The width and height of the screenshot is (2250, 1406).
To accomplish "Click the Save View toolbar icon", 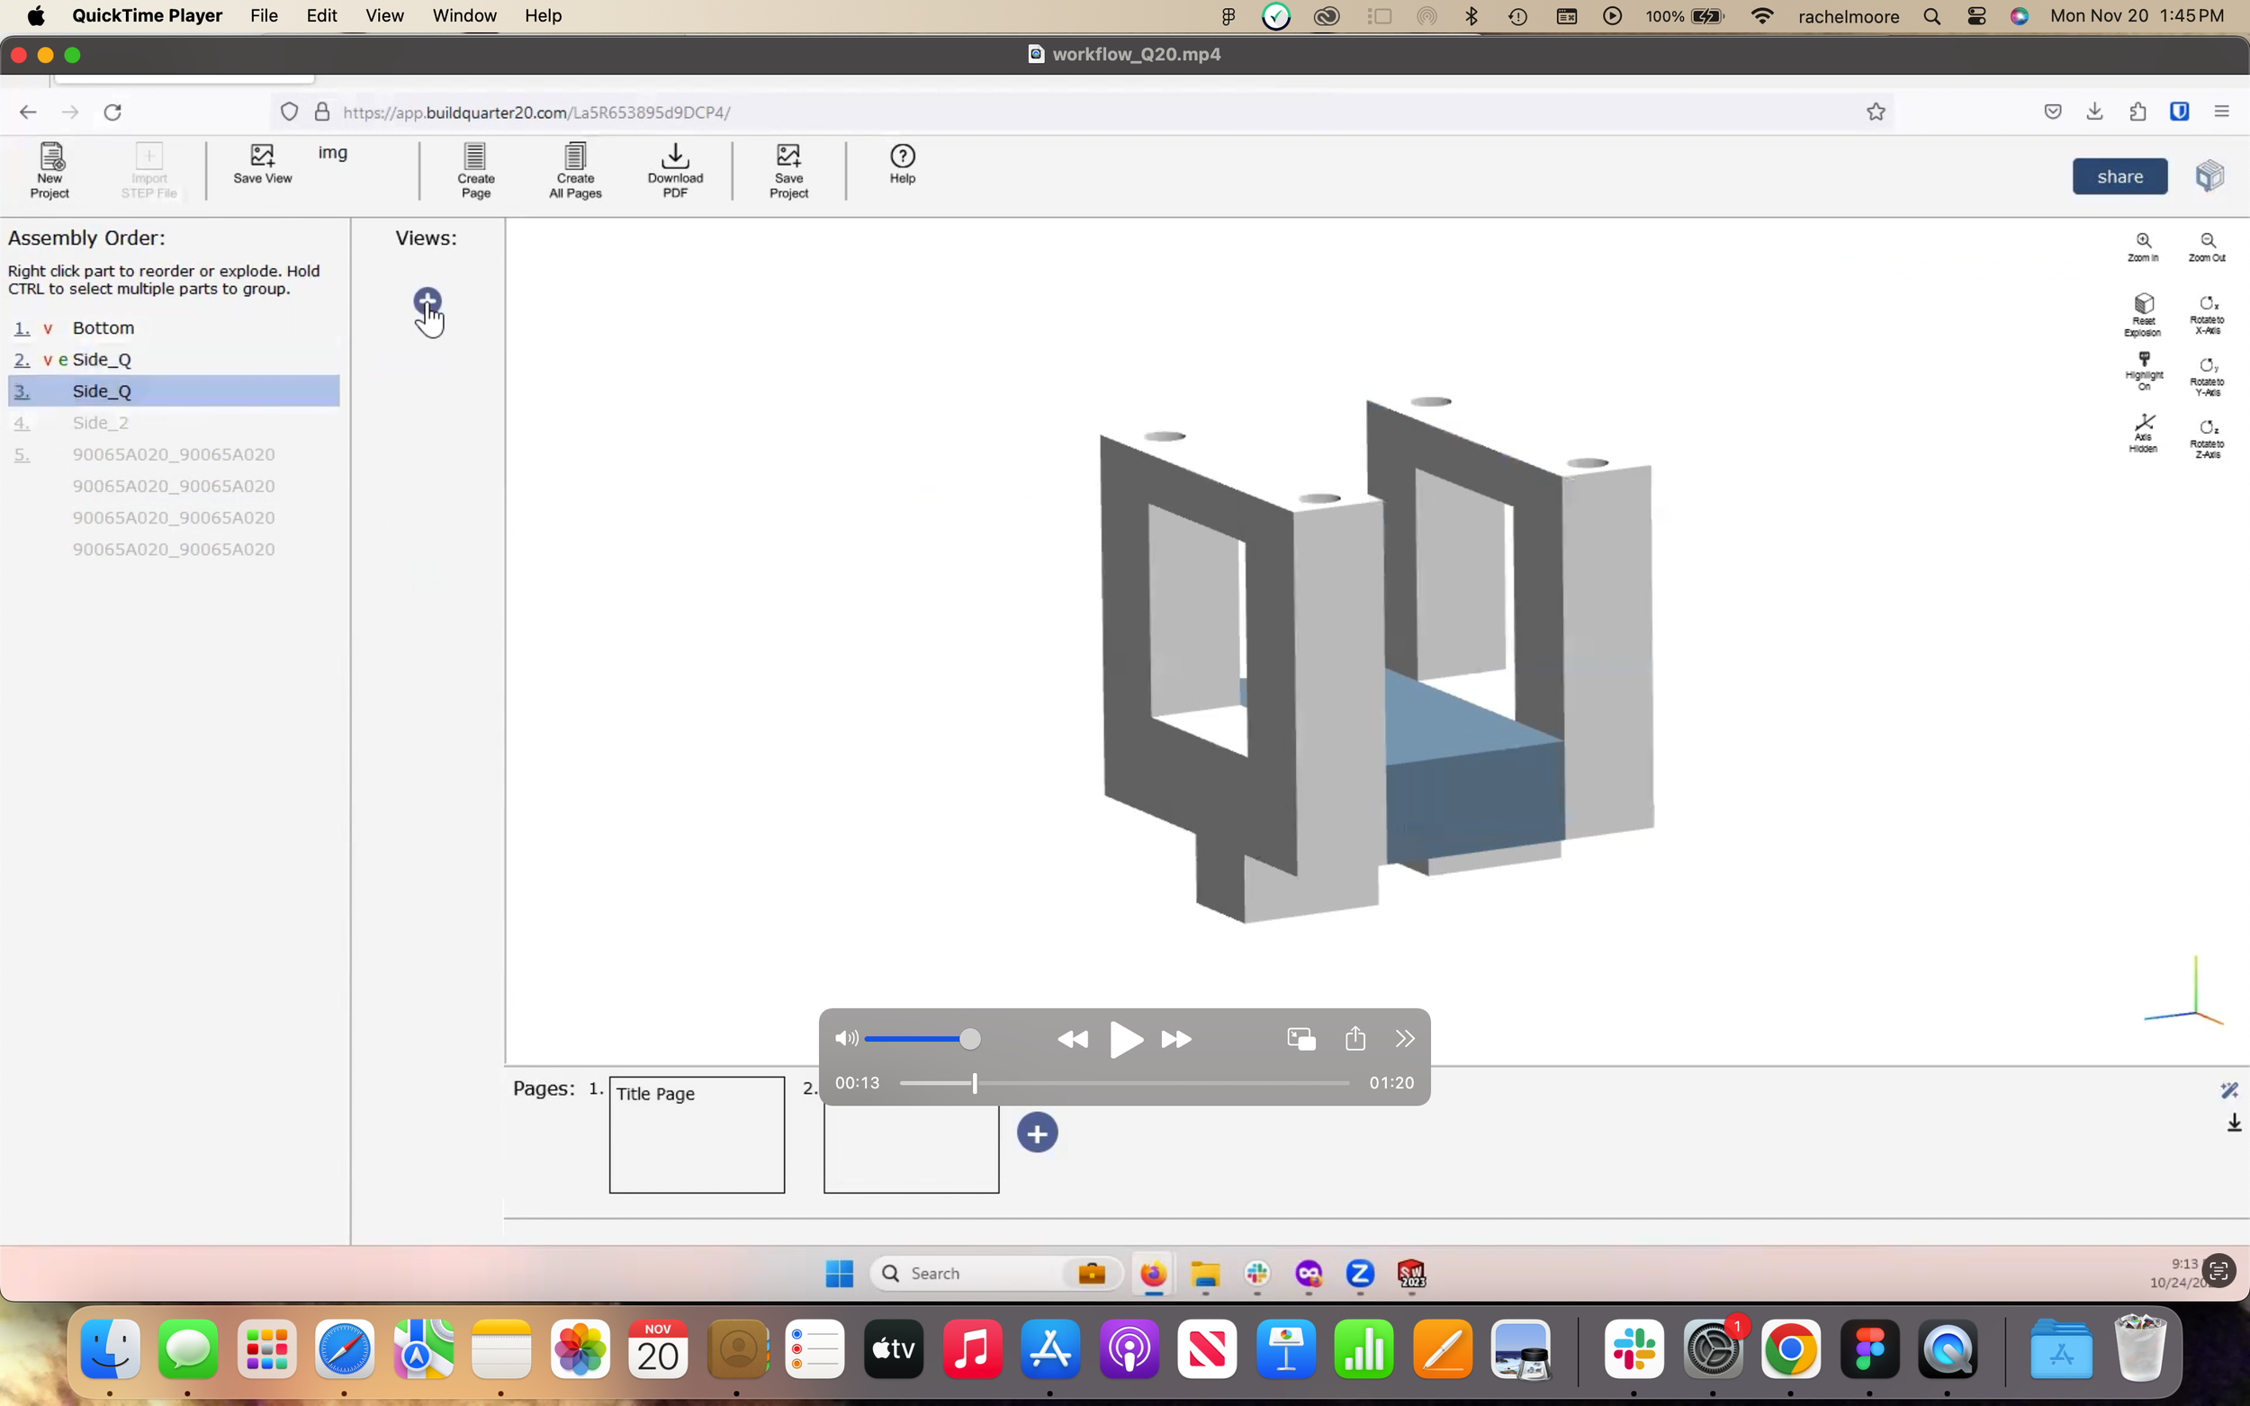I will pyautogui.click(x=262, y=163).
